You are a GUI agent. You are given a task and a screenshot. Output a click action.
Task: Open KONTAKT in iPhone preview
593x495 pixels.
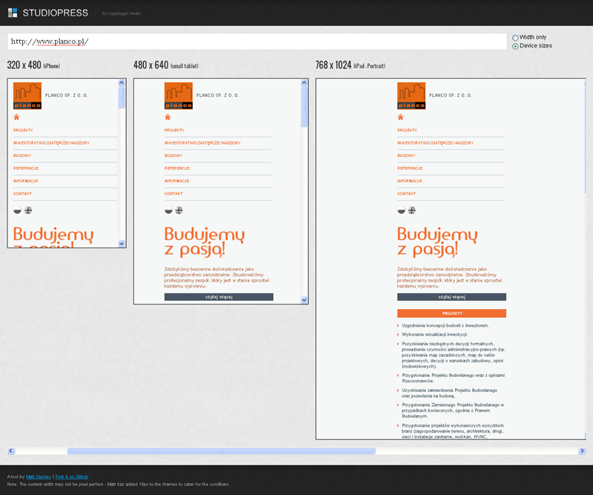pyautogui.click(x=22, y=193)
